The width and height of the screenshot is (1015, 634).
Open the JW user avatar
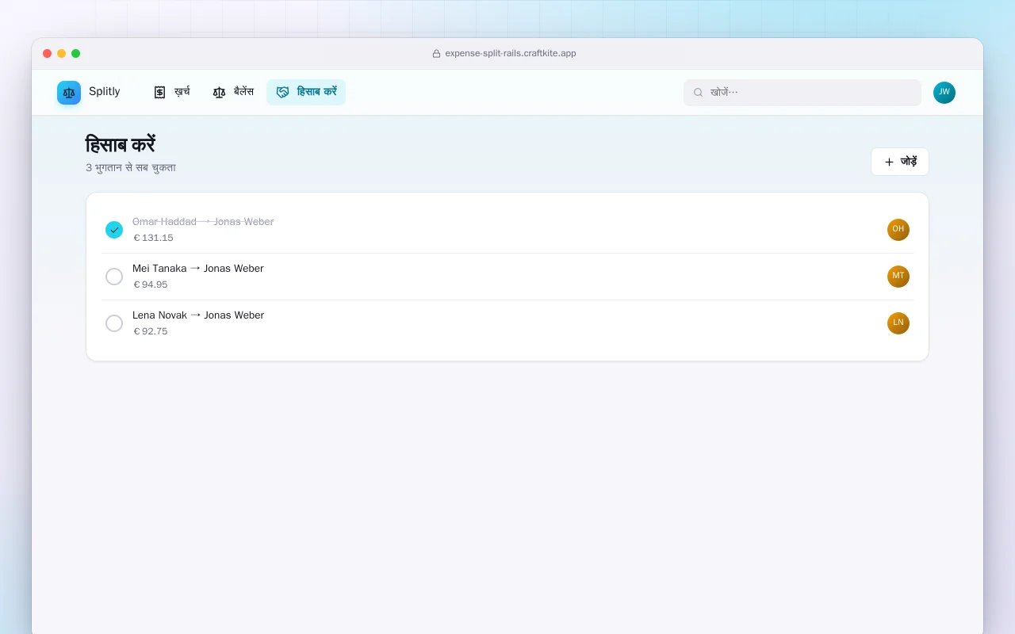pos(944,93)
